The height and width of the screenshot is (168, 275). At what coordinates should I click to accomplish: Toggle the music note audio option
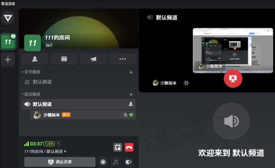[115, 162]
